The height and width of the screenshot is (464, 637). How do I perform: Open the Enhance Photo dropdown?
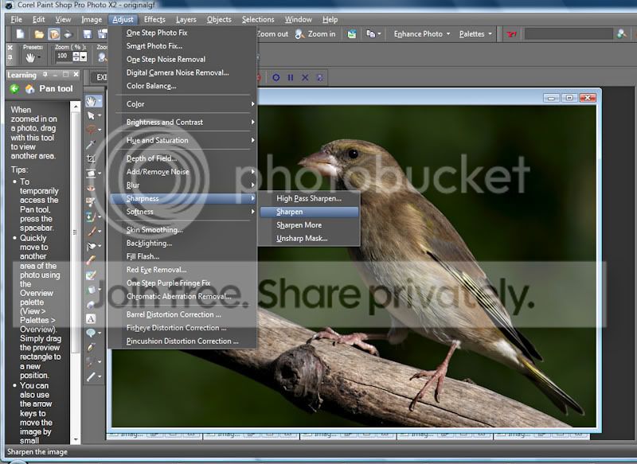tap(422, 34)
